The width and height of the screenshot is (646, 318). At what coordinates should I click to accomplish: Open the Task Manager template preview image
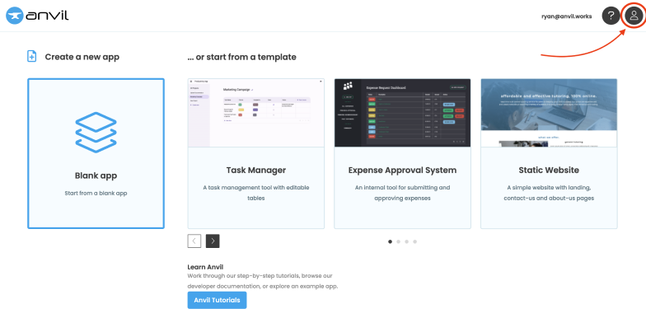click(x=255, y=113)
